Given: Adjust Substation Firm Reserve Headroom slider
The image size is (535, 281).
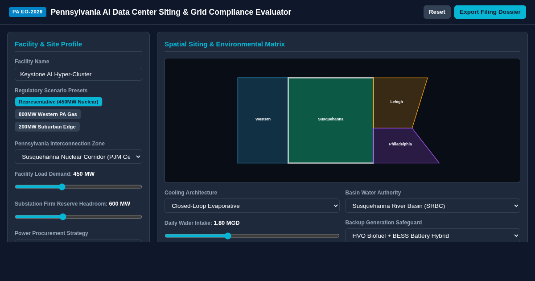Looking at the screenshot, I should pos(78,217).
